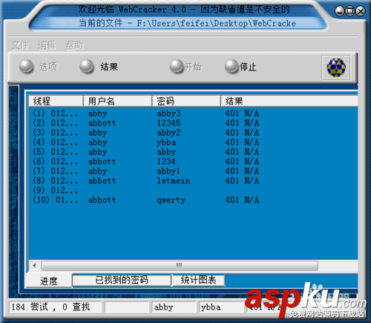Click password cell abby1
The width and height of the screenshot is (371, 323).
tap(168, 171)
